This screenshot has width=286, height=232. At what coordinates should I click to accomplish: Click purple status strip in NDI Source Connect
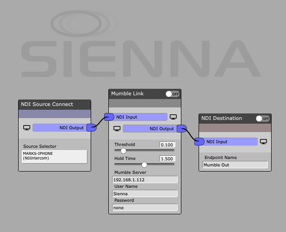click(54, 114)
